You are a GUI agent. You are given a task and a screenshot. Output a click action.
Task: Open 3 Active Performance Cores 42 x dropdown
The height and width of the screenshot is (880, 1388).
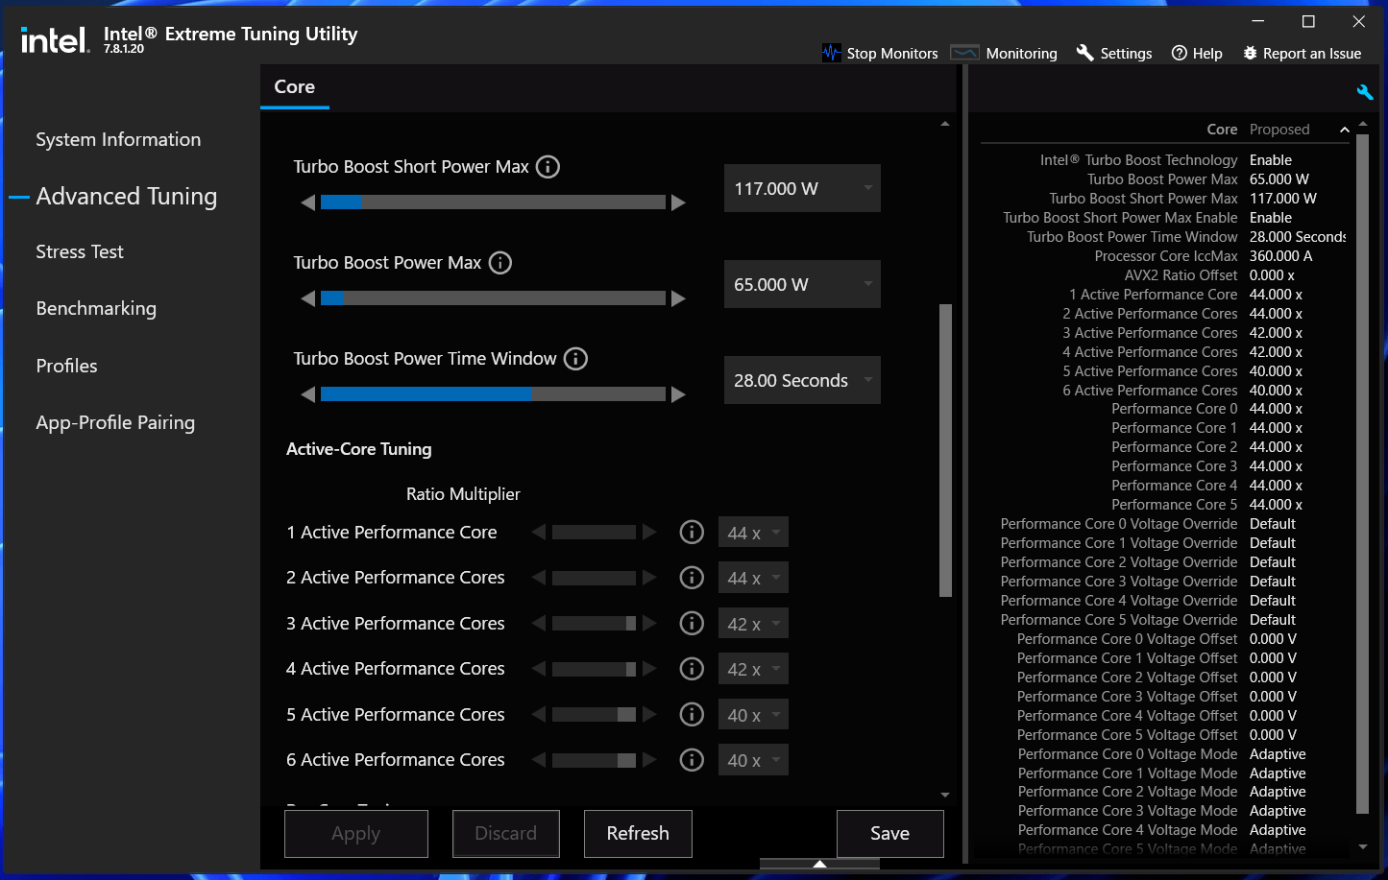753,624
